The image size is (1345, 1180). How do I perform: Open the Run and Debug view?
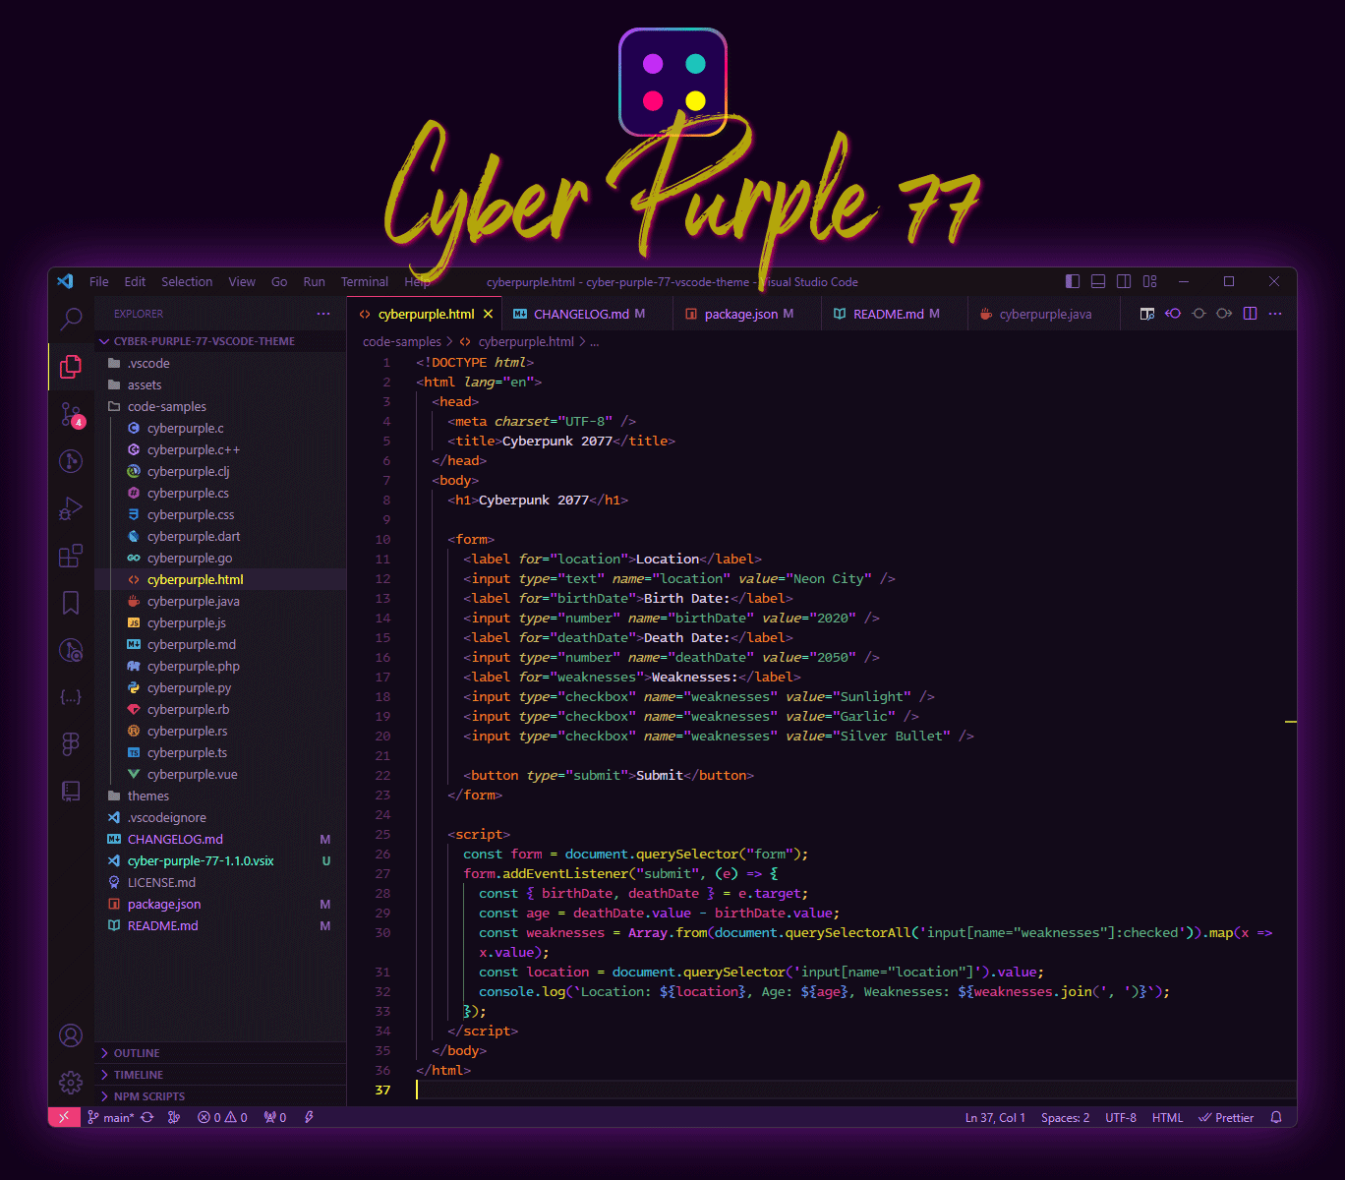tap(71, 508)
